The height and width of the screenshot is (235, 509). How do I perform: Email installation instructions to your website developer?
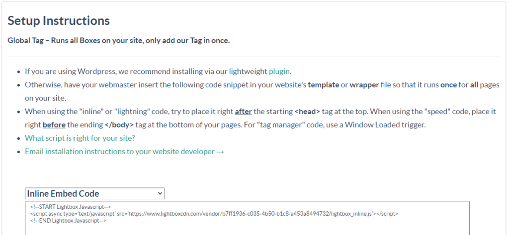click(125, 152)
